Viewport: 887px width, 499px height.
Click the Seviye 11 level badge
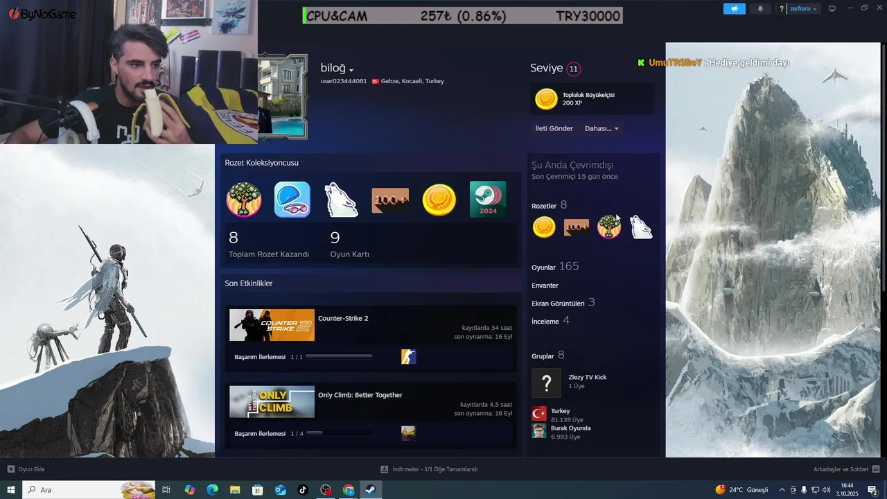coord(573,69)
